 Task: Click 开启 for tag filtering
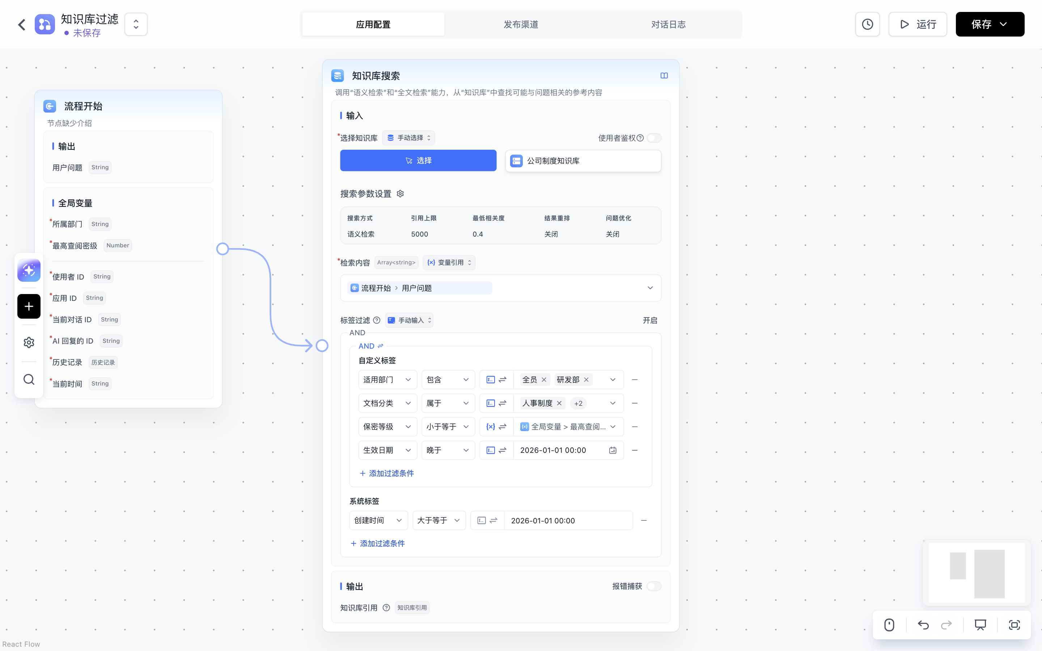coord(650,320)
